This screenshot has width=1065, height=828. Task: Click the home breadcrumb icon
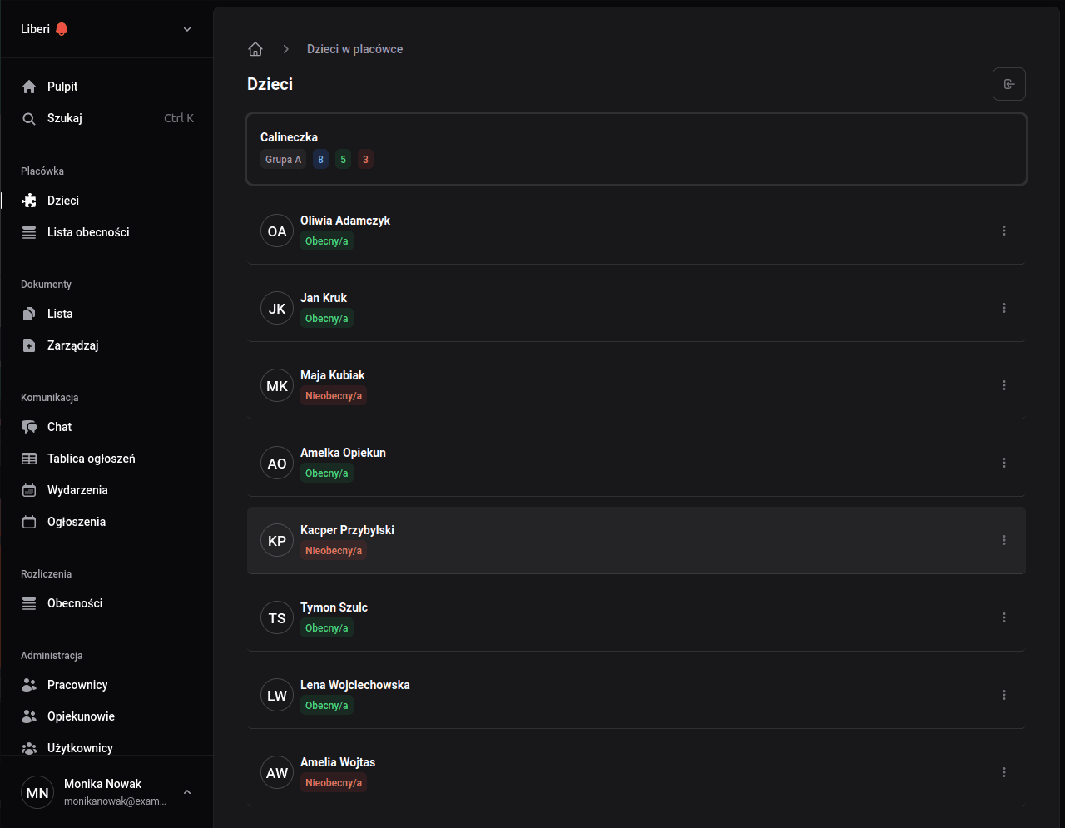(x=255, y=49)
